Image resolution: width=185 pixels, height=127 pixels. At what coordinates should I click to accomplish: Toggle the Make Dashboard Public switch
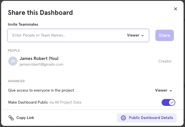[x=168, y=102]
